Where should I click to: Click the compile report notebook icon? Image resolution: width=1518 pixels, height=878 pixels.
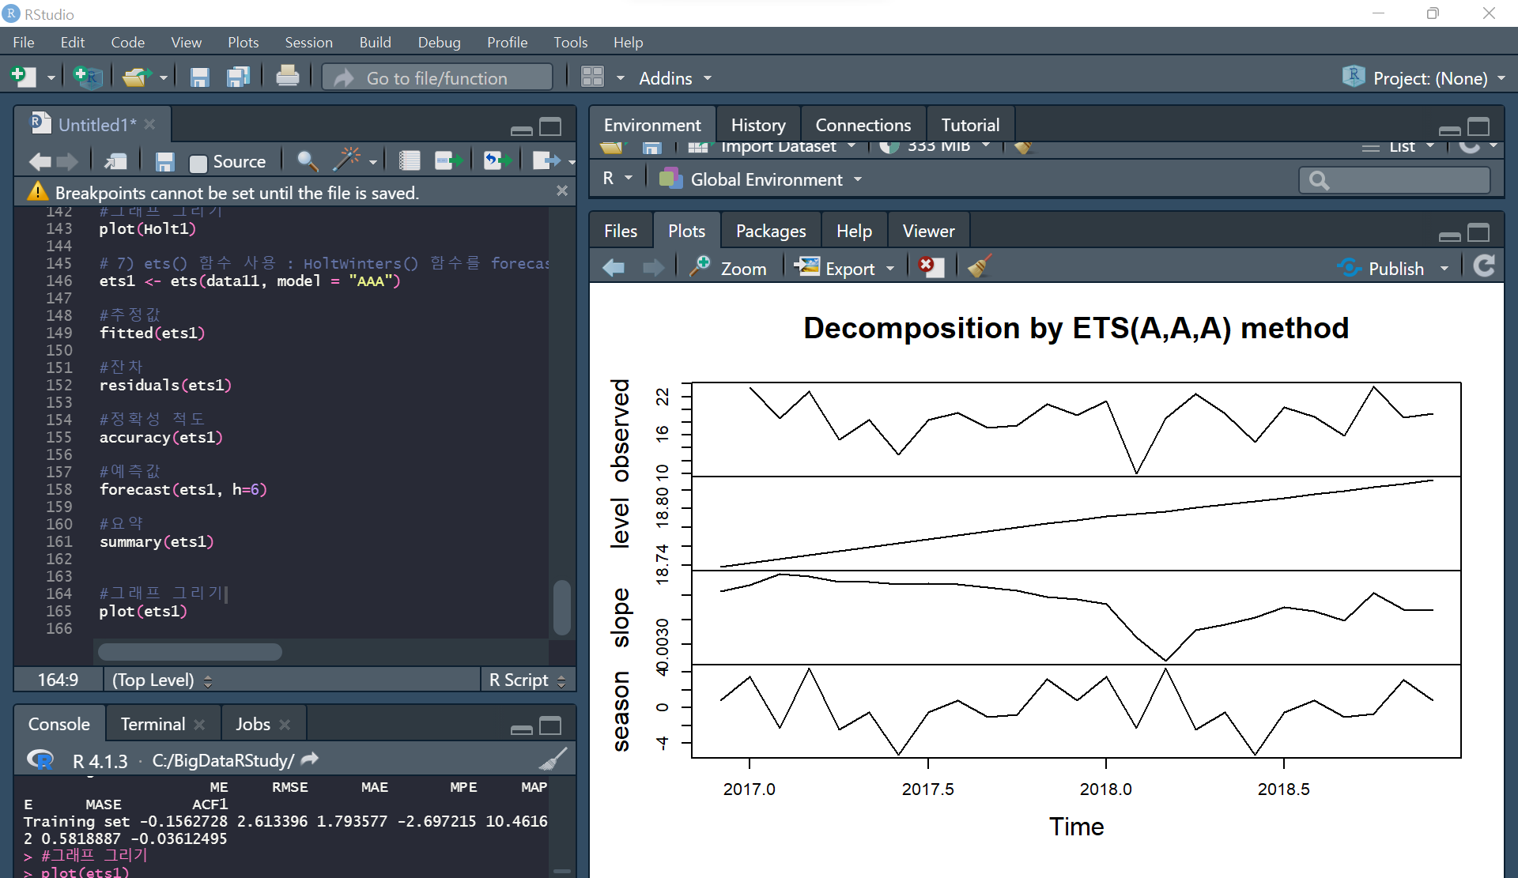click(x=409, y=161)
